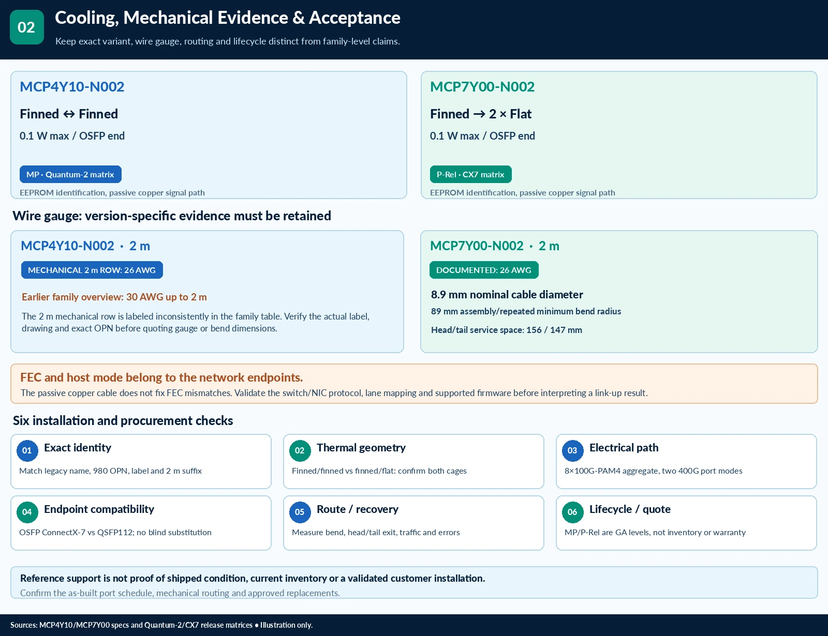Click the Six installation and procurement checks heading
Viewport: 828px width, 636px height.
[123, 420]
